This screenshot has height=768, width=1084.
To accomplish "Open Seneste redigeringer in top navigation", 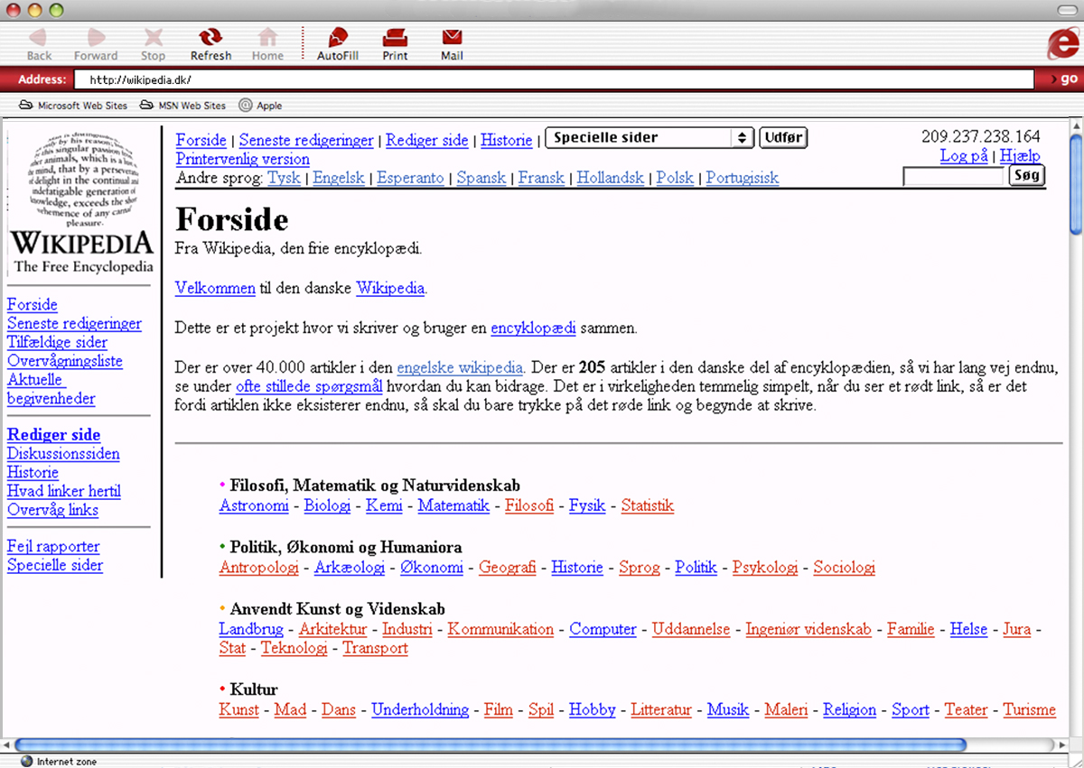I will (306, 140).
